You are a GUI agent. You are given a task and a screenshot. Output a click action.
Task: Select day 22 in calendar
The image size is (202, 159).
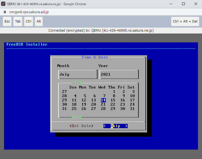point(113,104)
